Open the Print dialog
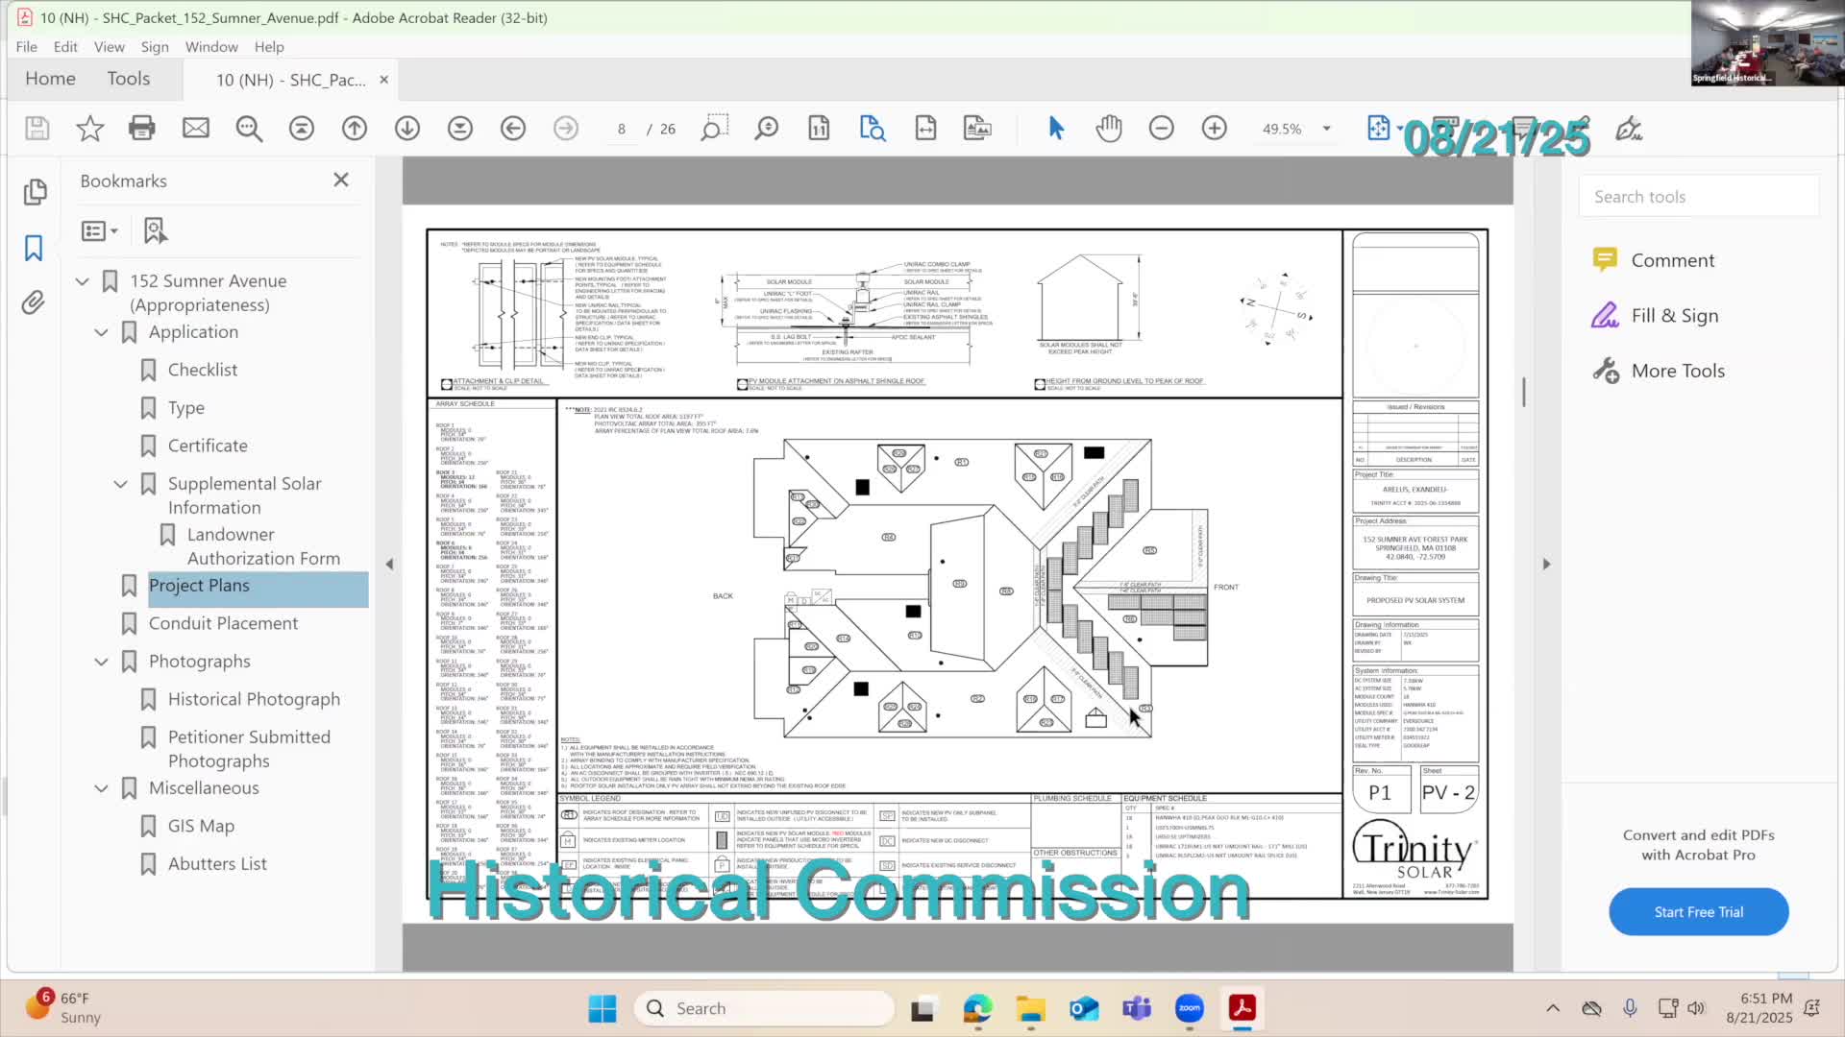Screen dimensions: 1845x1037 click(x=142, y=128)
